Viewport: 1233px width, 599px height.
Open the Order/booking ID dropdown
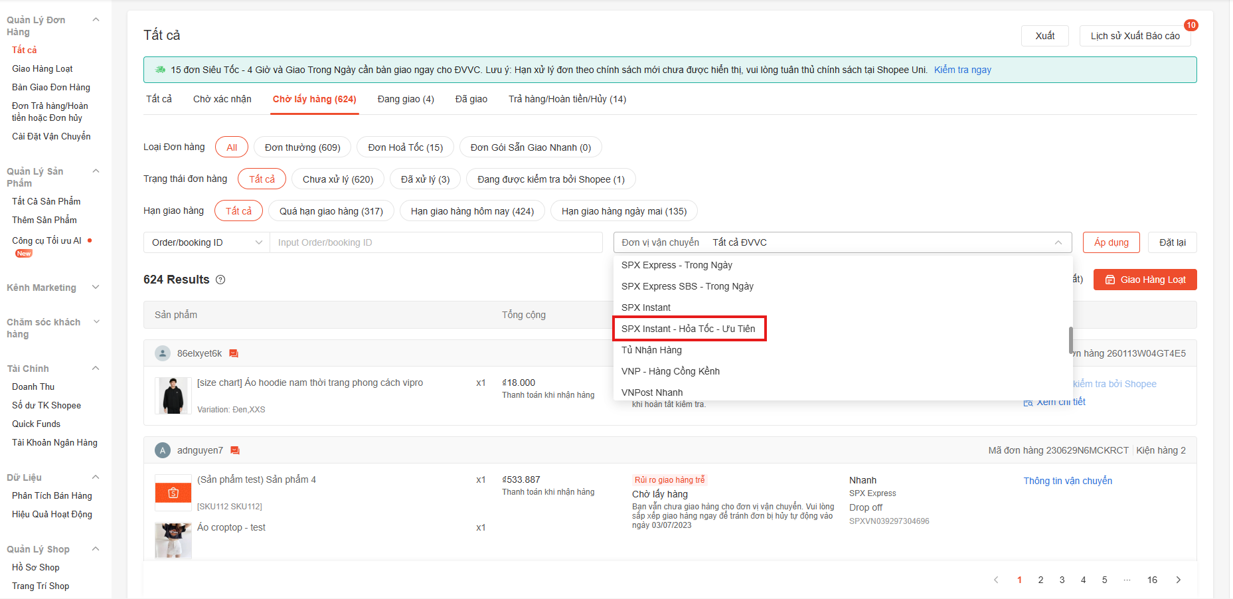click(x=206, y=242)
